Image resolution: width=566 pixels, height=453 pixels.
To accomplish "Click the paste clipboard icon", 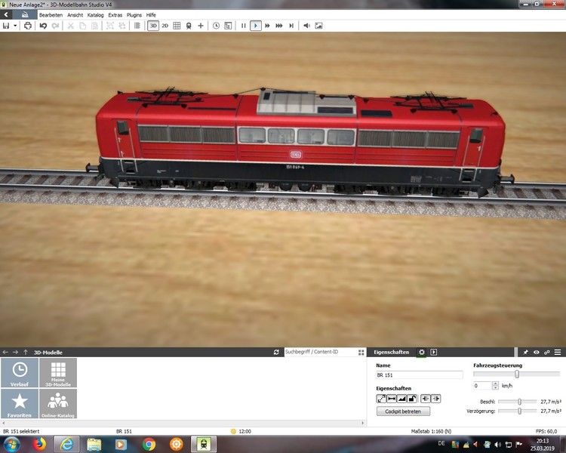I will point(94,26).
